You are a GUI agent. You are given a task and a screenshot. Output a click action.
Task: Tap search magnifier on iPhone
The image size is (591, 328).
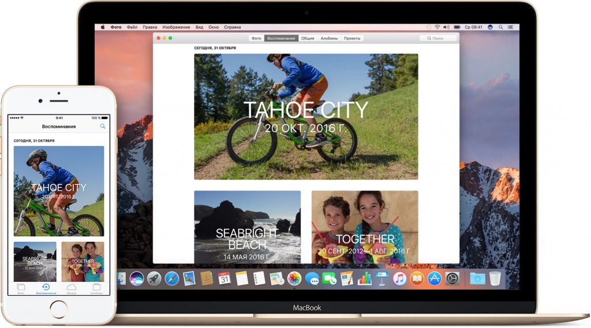tap(103, 126)
